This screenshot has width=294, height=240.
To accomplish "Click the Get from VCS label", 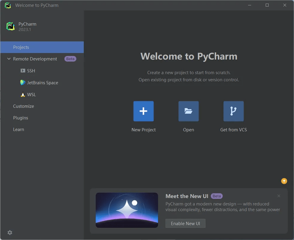I will [x=233, y=130].
